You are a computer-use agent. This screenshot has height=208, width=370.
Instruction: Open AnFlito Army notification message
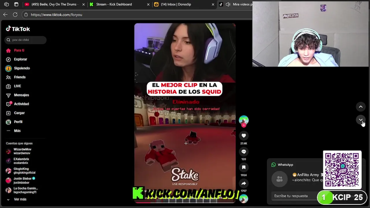point(308,177)
